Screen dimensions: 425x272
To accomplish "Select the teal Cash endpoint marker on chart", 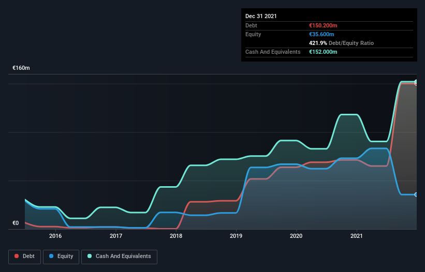I will point(416,82).
